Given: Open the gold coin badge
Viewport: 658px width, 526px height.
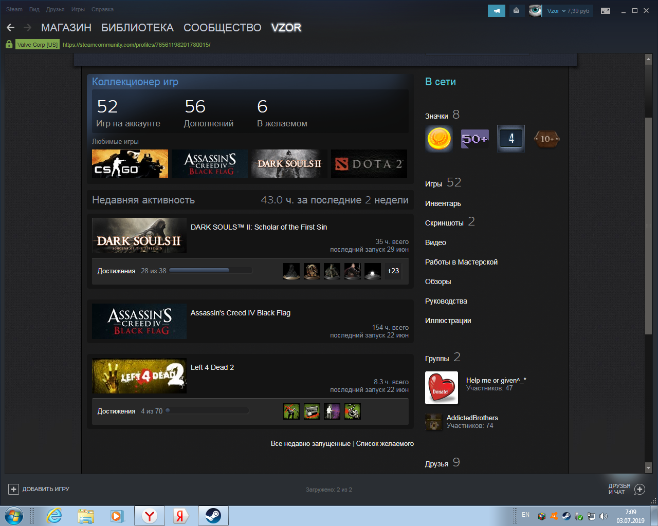Looking at the screenshot, I should point(439,139).
